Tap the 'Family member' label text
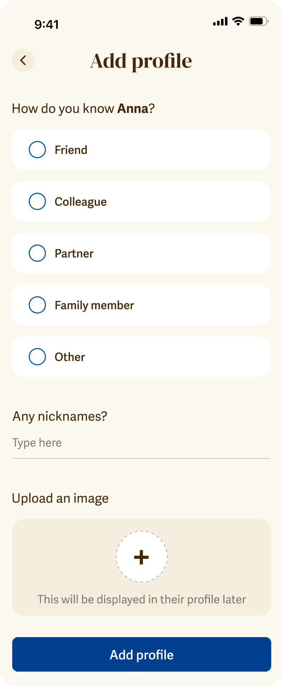 tap(94, 305)
